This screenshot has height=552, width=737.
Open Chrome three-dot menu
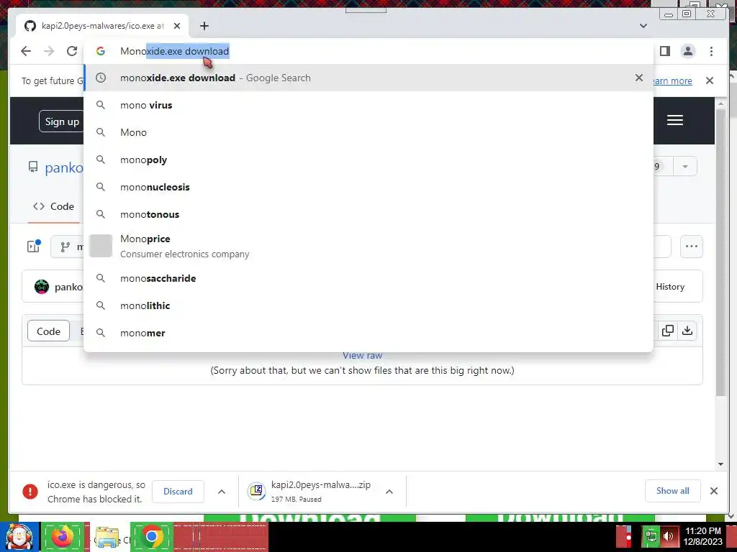(712, 51)
